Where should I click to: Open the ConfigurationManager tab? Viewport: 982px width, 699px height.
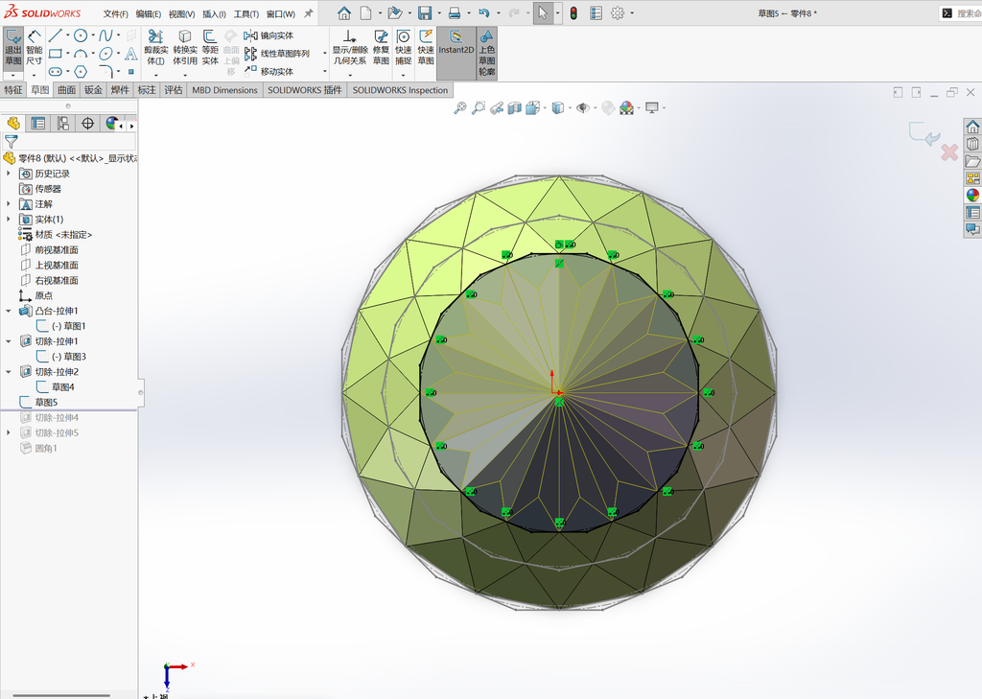(62, 124)
